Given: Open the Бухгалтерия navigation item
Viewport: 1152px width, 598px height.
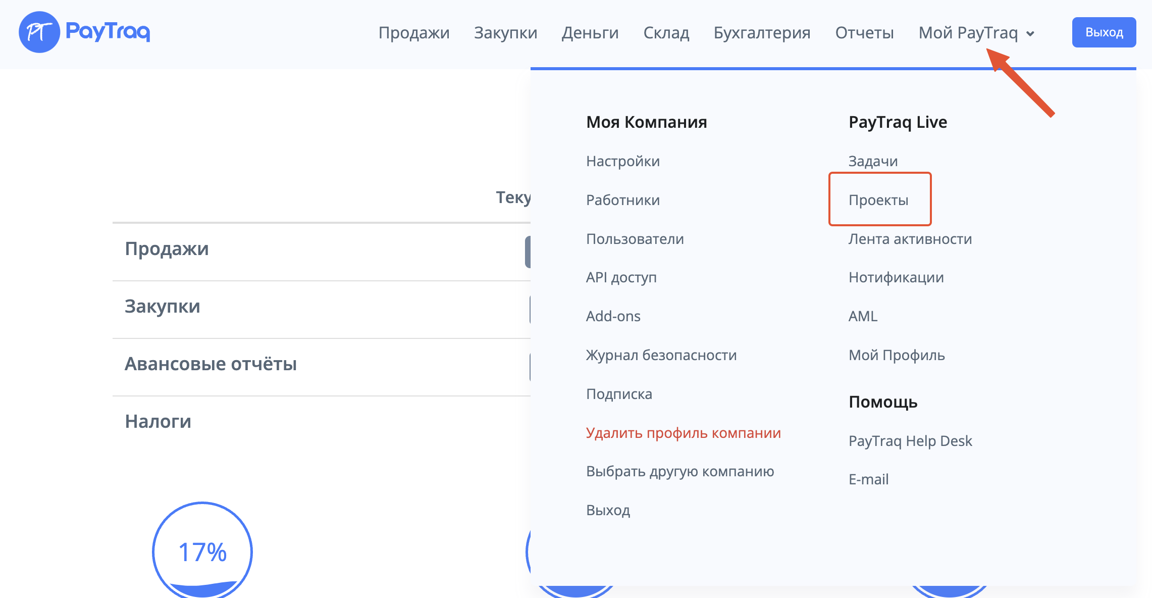Looking at the screenshot, I should click(762, 33).
